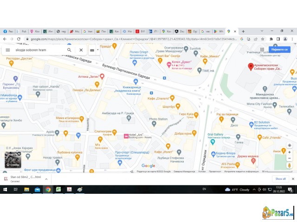Open the layers thumbnail 'Слоеви'

click(13, 160)
